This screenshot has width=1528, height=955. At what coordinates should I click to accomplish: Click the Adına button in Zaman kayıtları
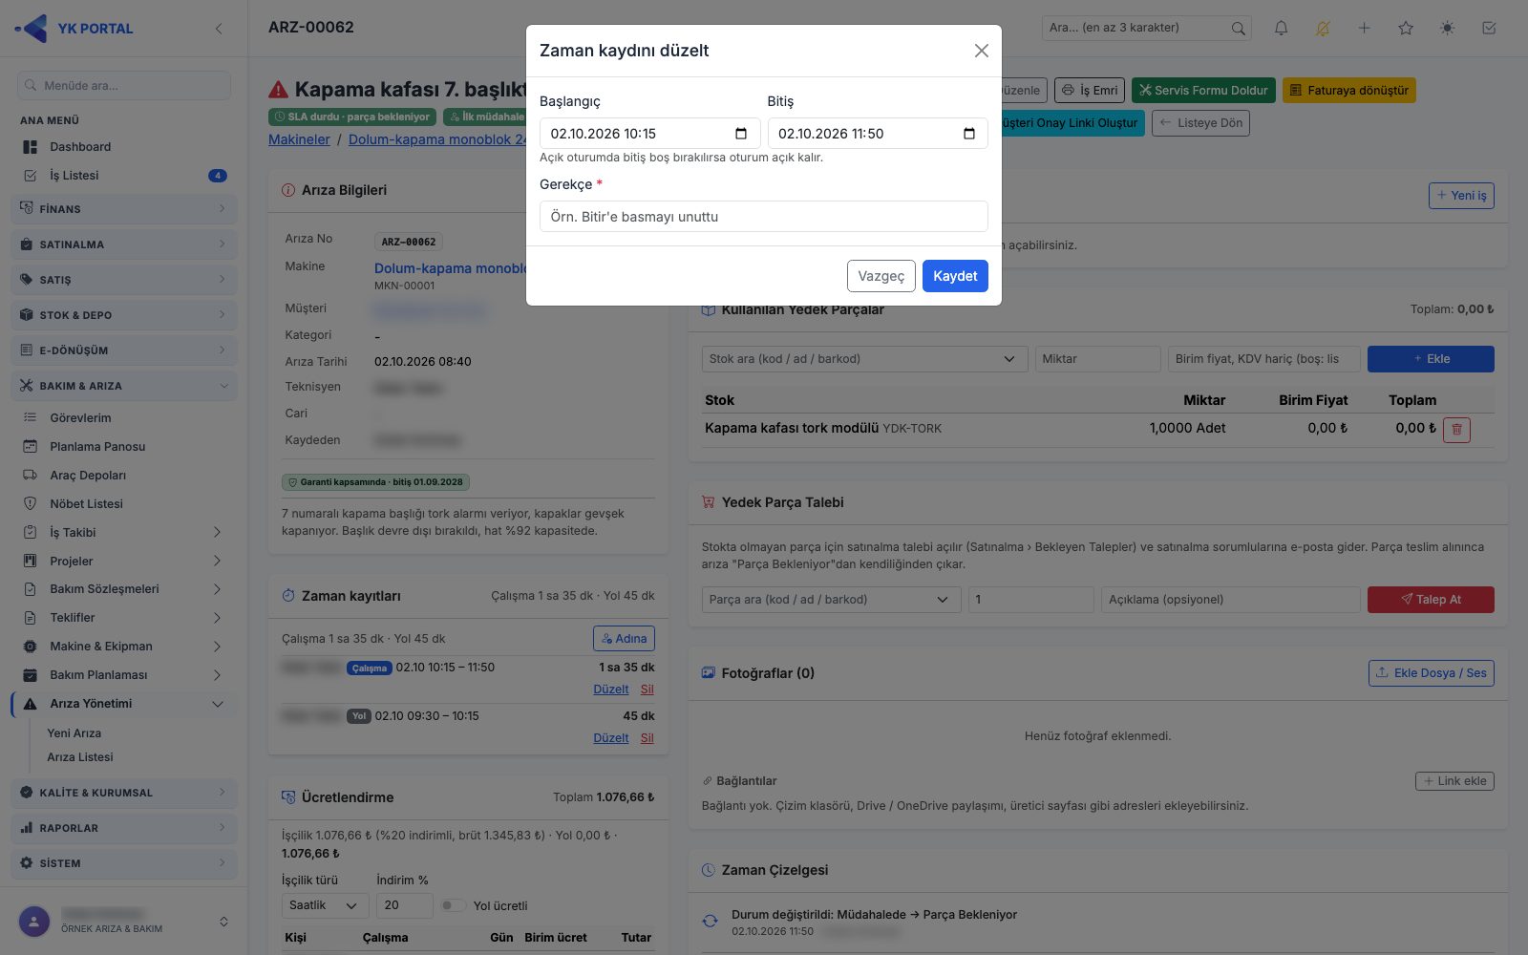(624, 639)
